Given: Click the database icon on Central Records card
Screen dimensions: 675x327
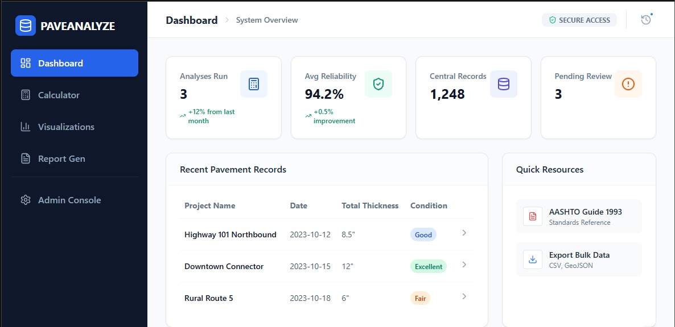Looking at the screenshot, I should [x=504, y=83].
